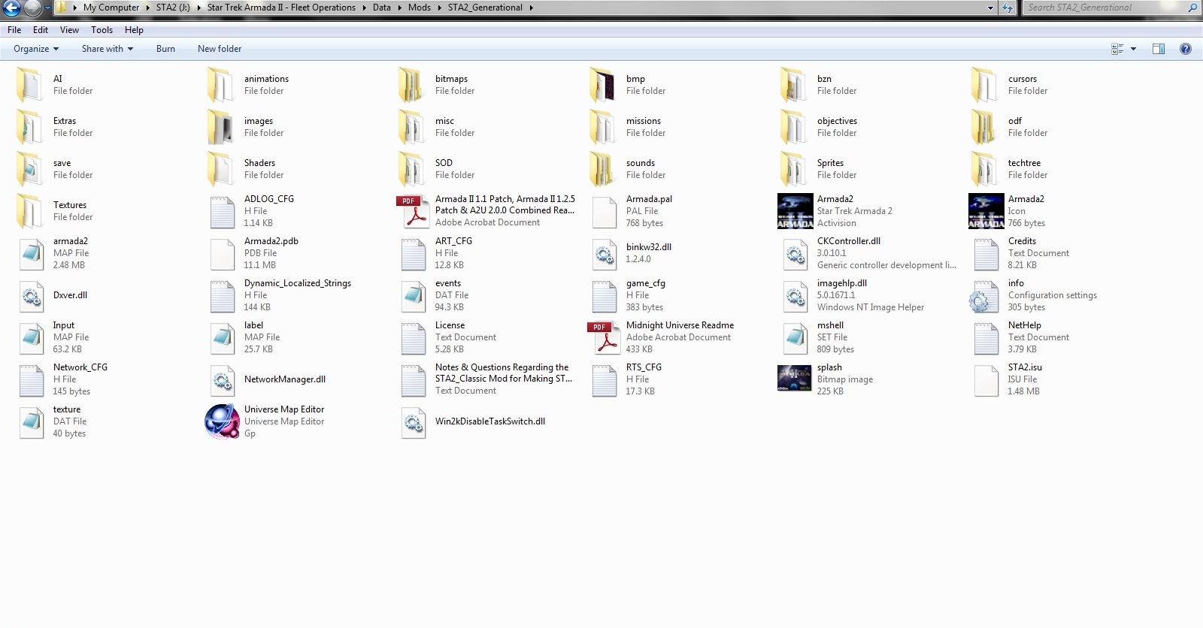Screen dimensions: 1203x628
Task: Select the Armada2.pdb file icon
Action: [x=222, y=253]
